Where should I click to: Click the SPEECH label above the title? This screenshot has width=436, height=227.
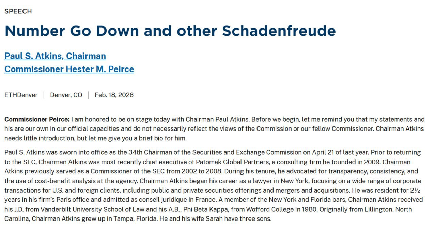[x=18, y=11]
